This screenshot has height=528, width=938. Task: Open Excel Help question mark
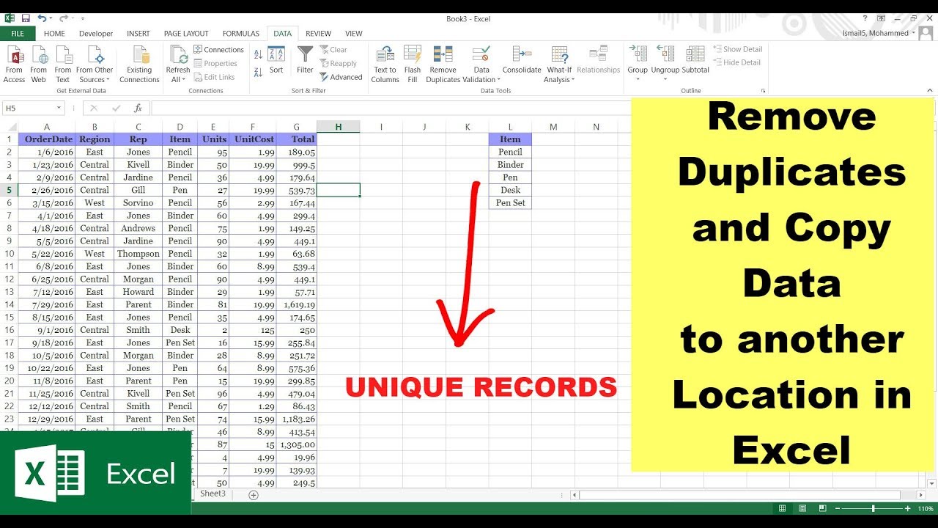click(x=865, y=18)
